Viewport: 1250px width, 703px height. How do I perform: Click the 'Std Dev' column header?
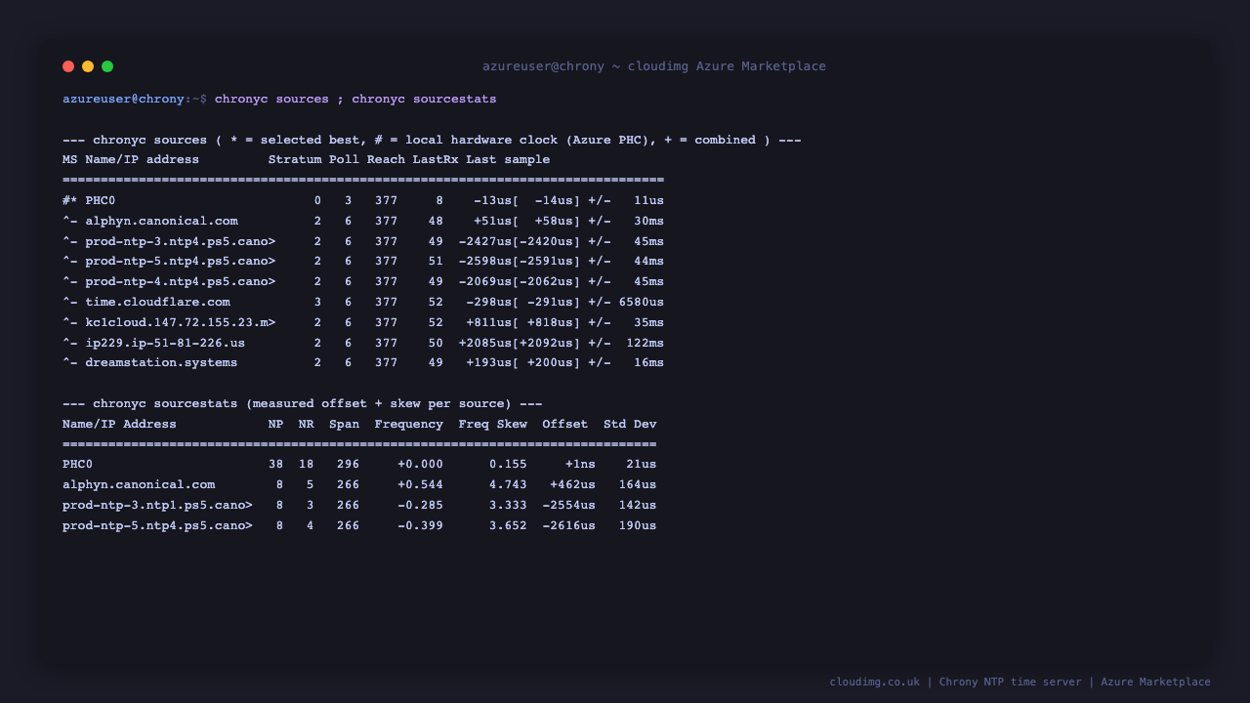pyautogui.click(x=630, y=424)
